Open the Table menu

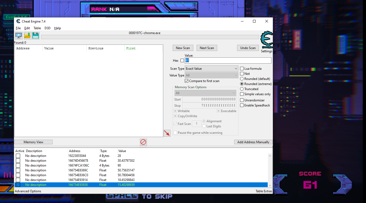[37, 28]
